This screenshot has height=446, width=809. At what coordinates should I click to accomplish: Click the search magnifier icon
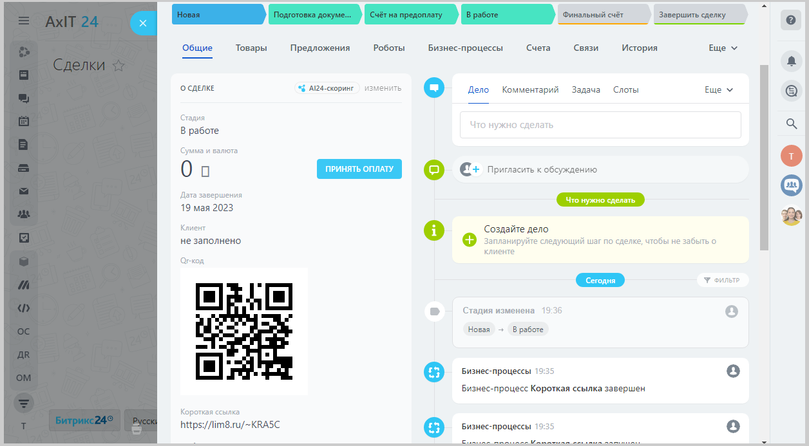tap(791, 124)
